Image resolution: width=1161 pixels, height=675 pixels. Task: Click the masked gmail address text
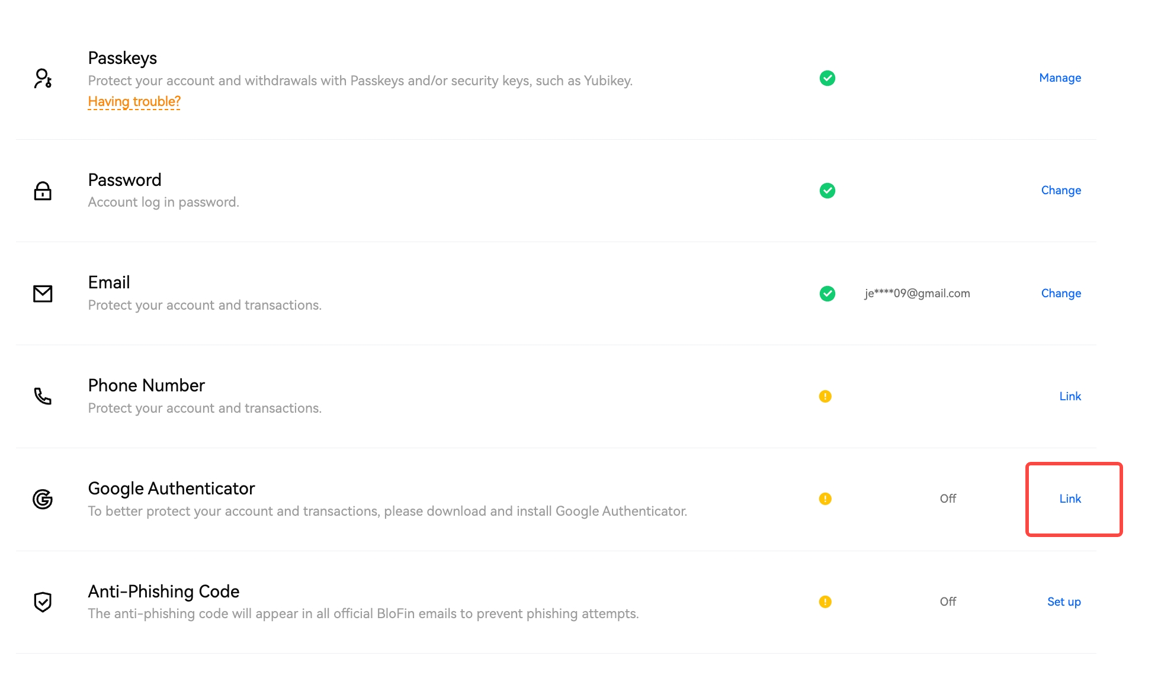click(x=917, y=293)
